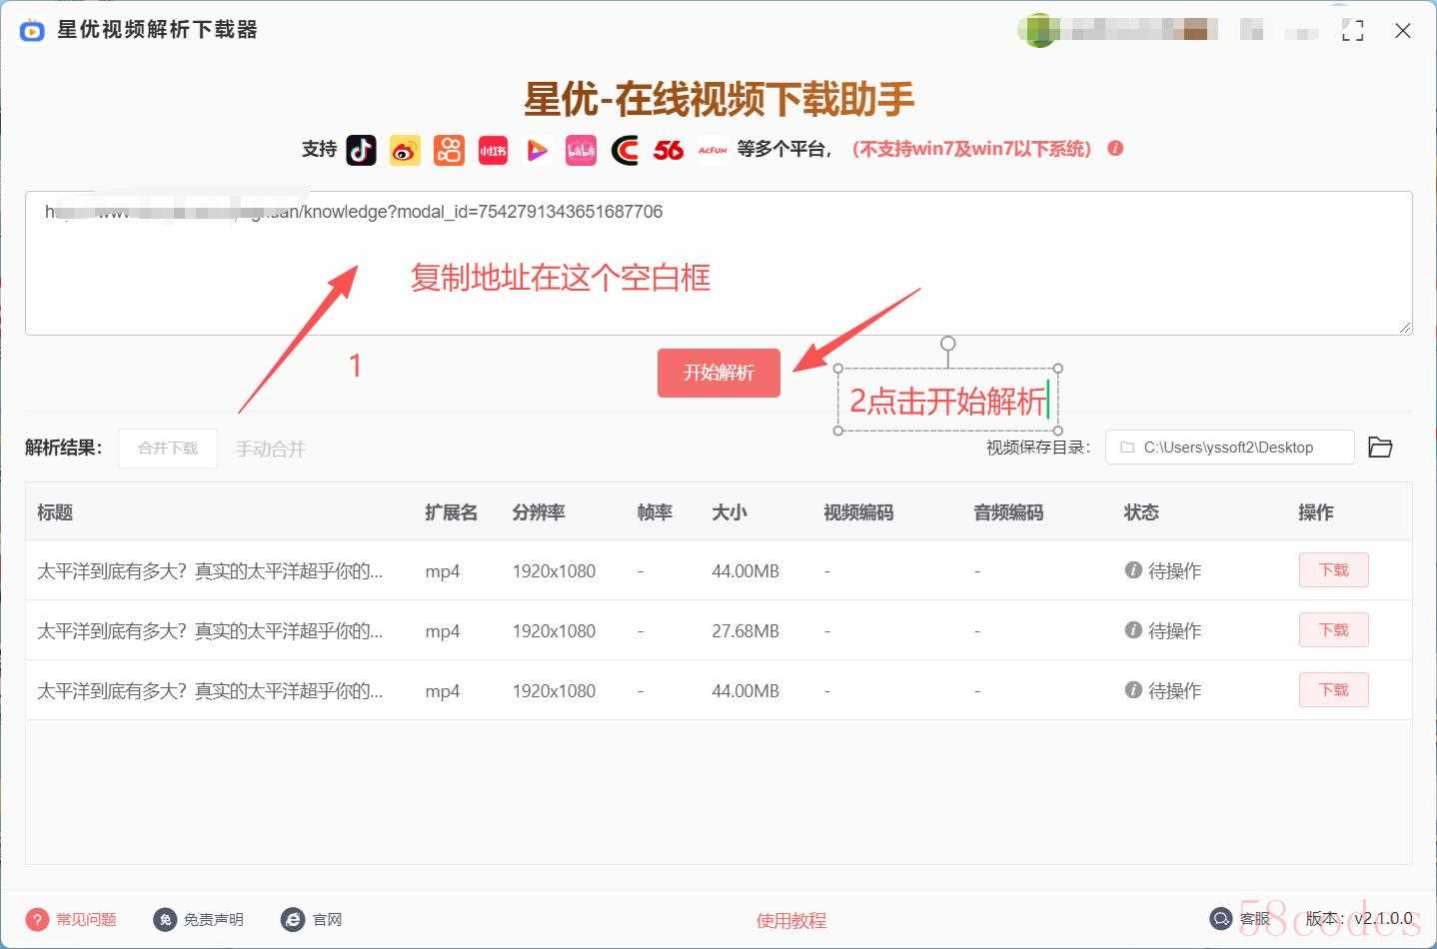Click the 大小 column header
Viewport: 1437px width, 949px height.
[x=729, y=512]
